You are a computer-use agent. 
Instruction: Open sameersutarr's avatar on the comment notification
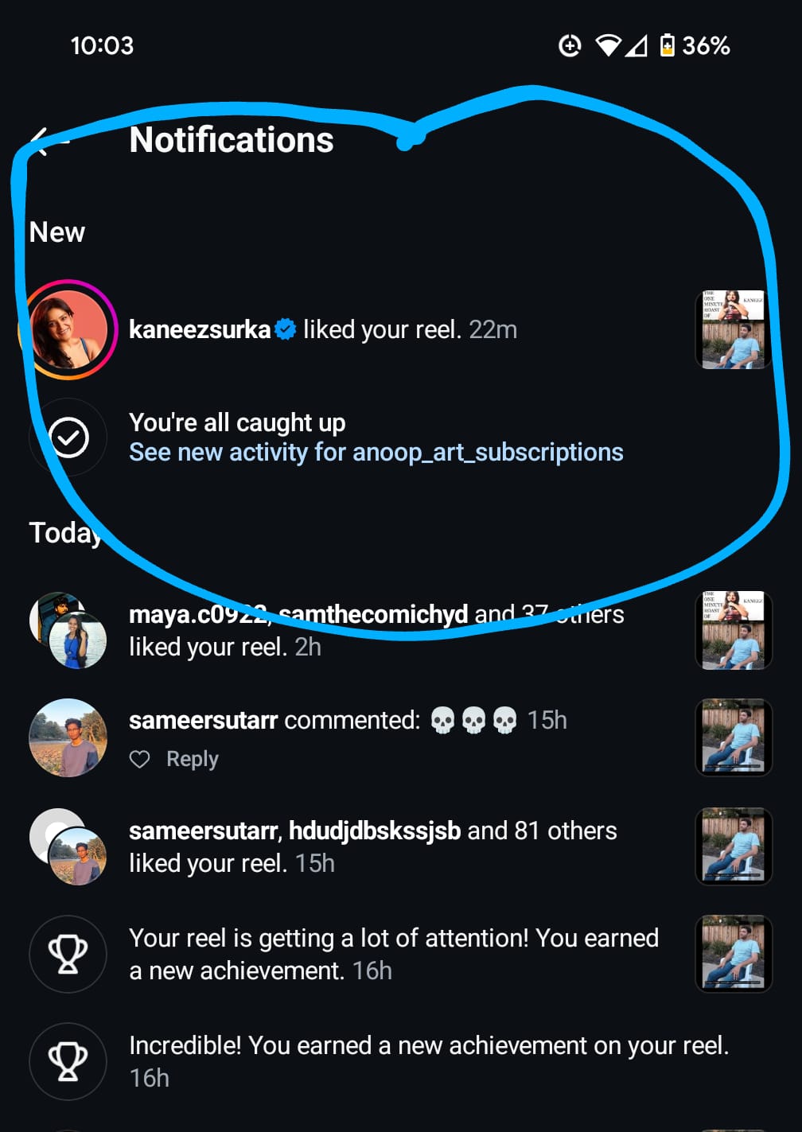(68, 737)
